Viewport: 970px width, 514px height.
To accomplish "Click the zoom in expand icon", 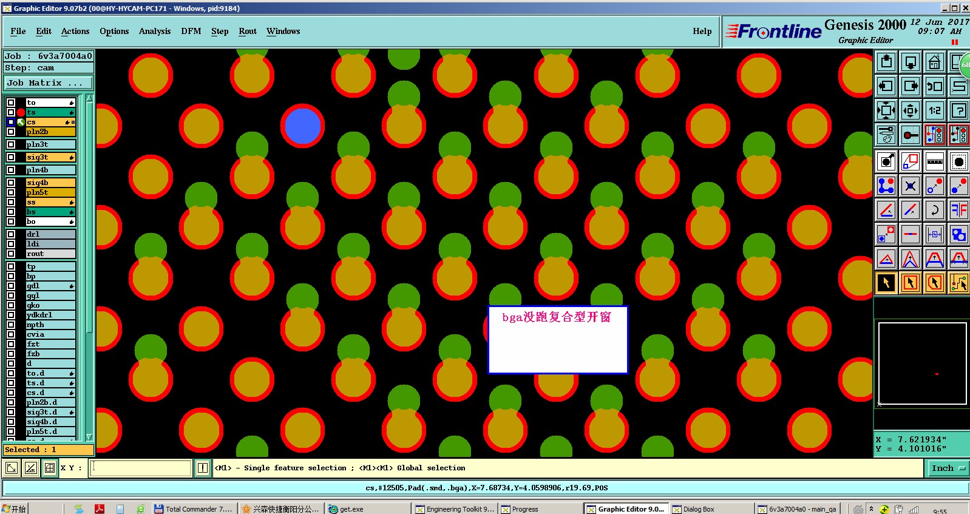I will 886,110.
